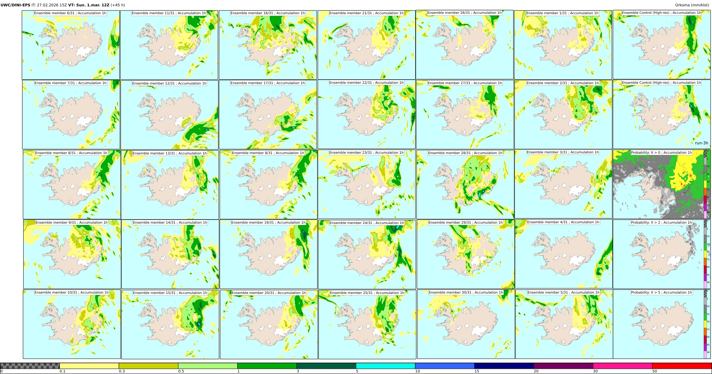View the Ensemble member 9/31 map
Image resolution: width=712 pixels, height=374 pixels.
(72, 254)
